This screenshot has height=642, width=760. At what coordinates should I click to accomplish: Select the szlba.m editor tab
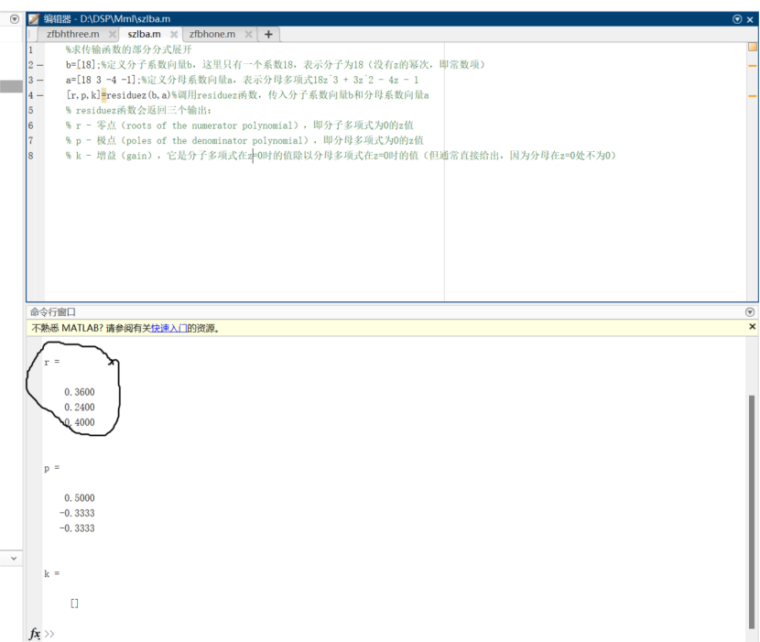pos(144,35)
